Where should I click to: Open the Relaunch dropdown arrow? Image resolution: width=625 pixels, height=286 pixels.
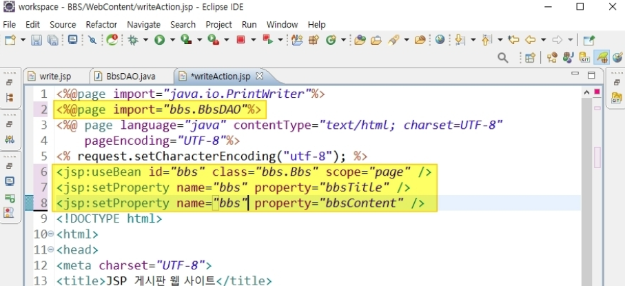pyautogui.click(x=280, y=40)
